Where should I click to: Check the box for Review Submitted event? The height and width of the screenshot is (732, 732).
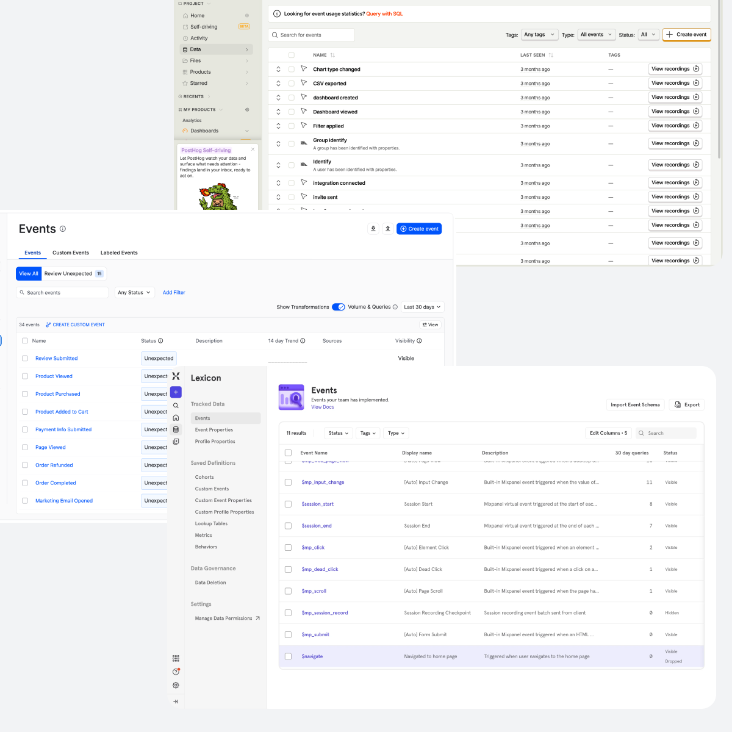[x=25, y=359]
